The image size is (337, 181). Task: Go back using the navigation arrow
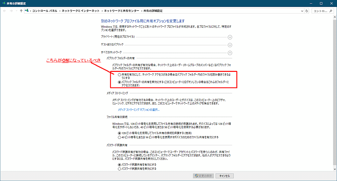click(x=5, y=11)
